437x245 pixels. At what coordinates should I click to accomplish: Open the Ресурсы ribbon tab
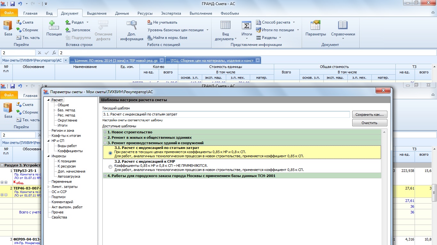pos(145,13)
